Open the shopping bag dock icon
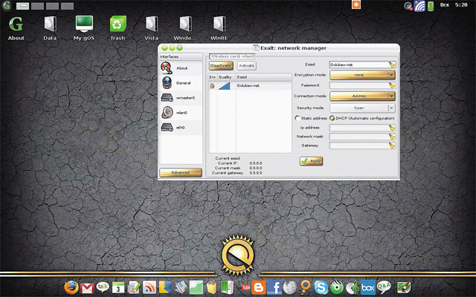Screen dimensions: 476x297 [211, 287]
